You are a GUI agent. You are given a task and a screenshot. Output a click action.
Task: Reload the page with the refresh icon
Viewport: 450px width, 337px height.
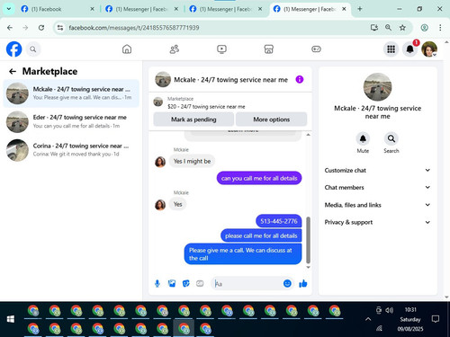41,28
